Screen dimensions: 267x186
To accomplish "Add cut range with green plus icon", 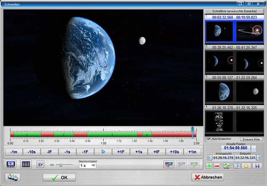I will tap(209, 166).
